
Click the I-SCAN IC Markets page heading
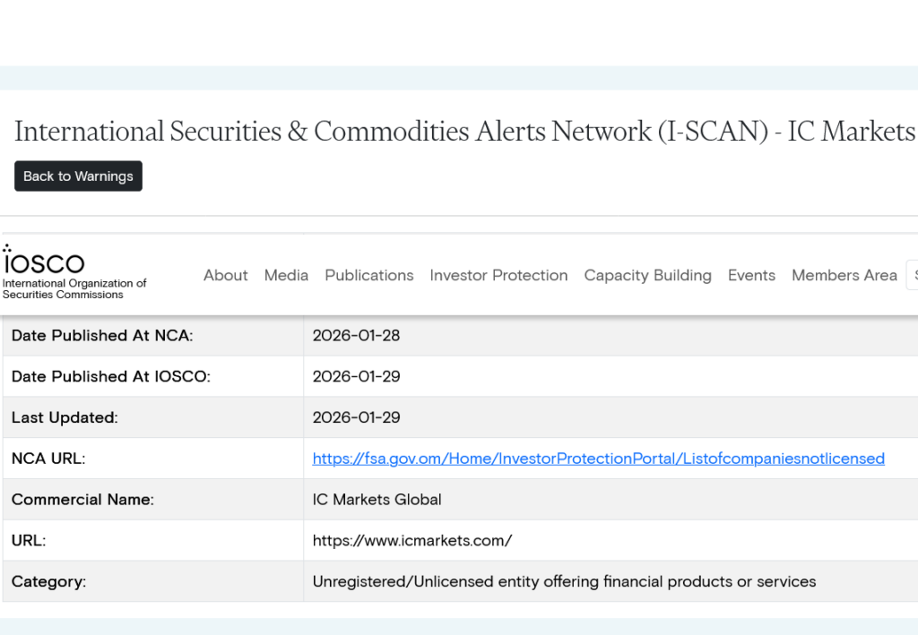coord(464,132)
